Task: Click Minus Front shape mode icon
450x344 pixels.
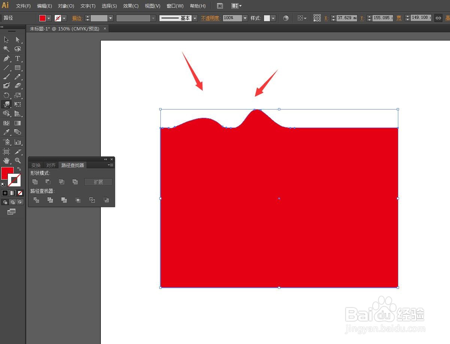Action: 48,182
